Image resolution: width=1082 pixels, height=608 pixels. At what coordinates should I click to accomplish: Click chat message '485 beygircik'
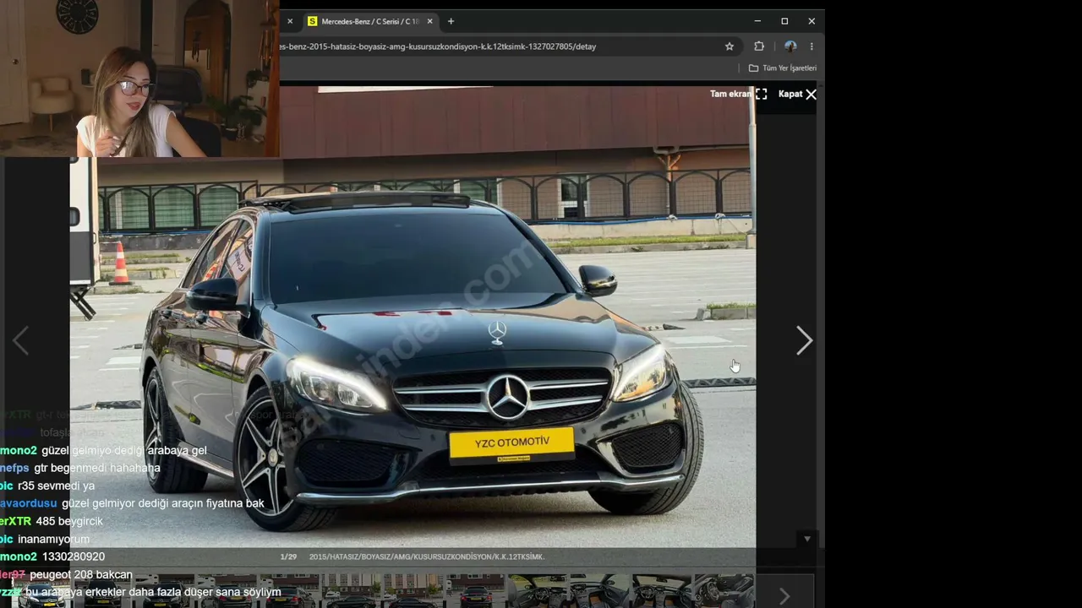tap(69, 521)
